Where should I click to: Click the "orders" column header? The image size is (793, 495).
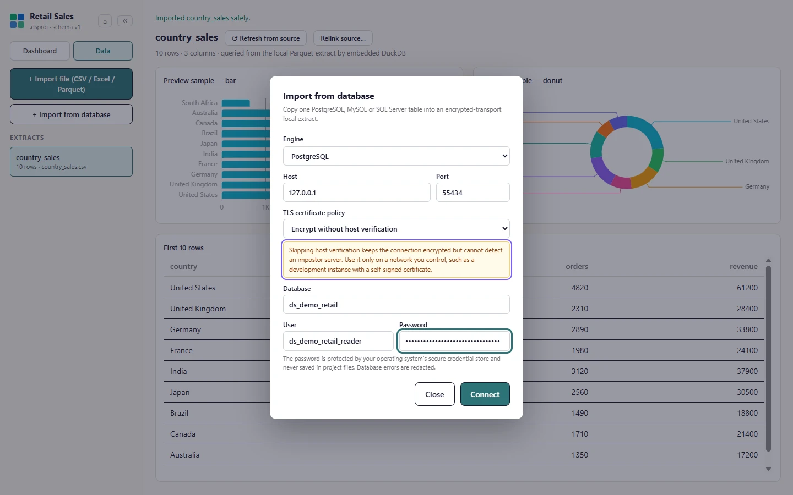pyautogui.click(x=577, y=266)
